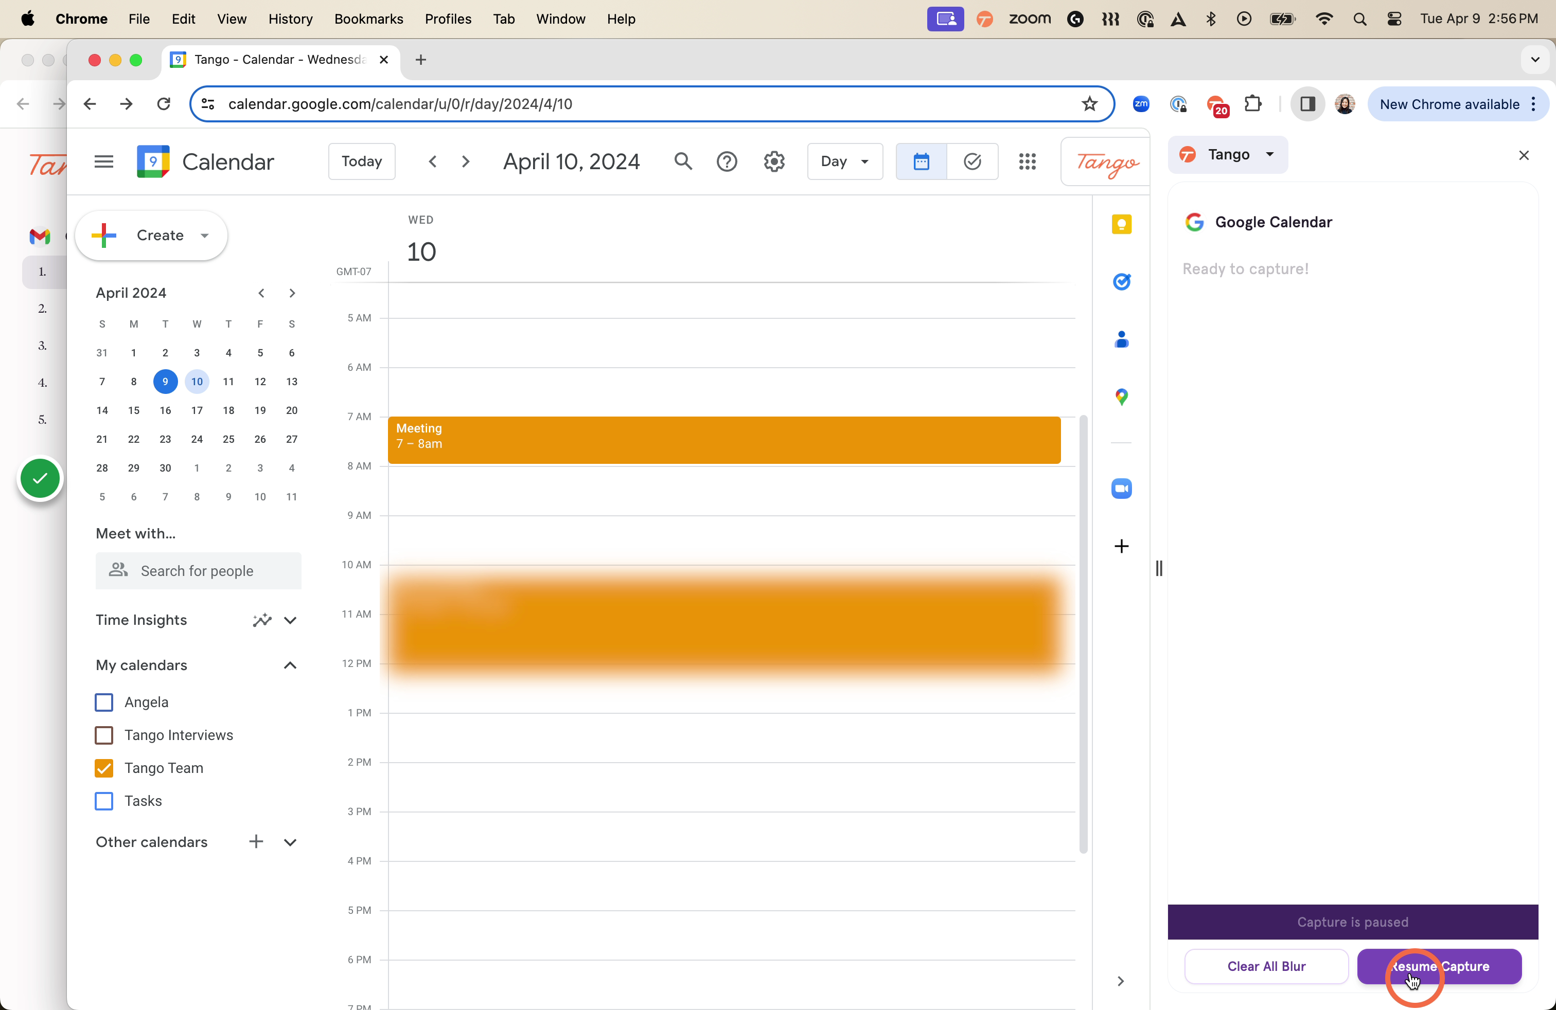Open the Chrome History menu
Viewport: 1556px width, 1010px height.
[290, 19]
